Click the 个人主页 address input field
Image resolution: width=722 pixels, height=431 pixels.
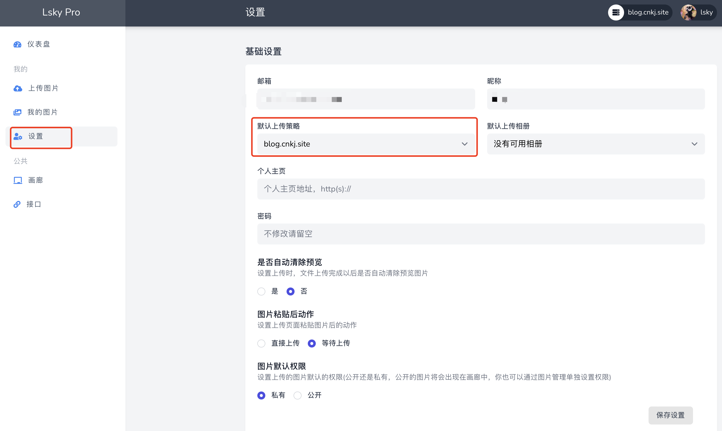[481, 189]
